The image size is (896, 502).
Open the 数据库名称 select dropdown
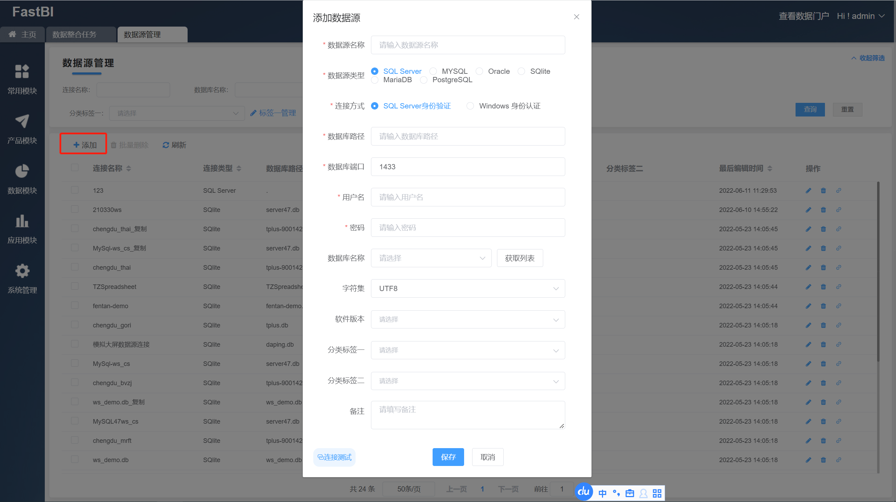coord(431,258)
